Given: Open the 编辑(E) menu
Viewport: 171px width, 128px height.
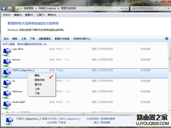Looking at the screenshot, I should pyautogui.click(x=18, y=15).
